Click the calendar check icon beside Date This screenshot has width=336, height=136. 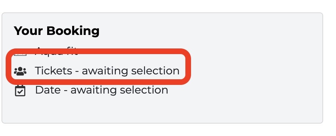tap(20, 91)
